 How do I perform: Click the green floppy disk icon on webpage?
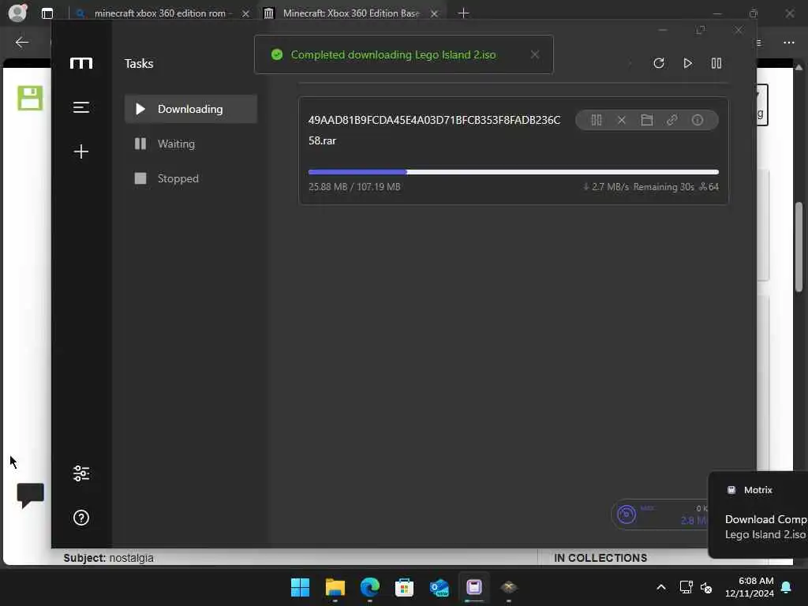click(30, 98)
